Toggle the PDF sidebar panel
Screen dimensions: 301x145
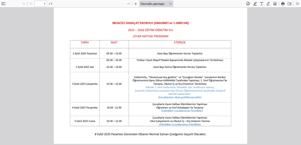click(4, 4)
